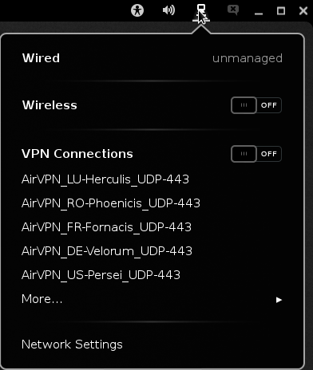Viewport: 313px width, 370px height.
Task: Open the chat notification bubble icon
Action: tap(233, 10)
